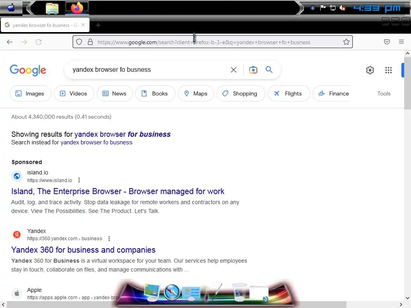Open Island, The Enterprise Browser link
411x308 pixels.
pyautogui.click(x=118, y=191)
